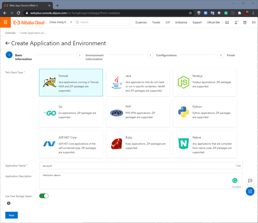Click the Application Name input field
The height and width of the screenshot is (223, 258).
[141, 166]
